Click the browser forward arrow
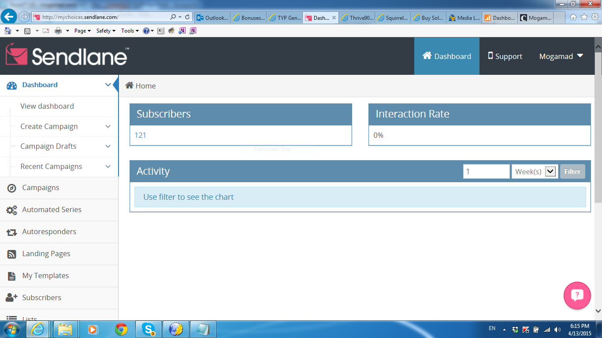 coord(24,17)
